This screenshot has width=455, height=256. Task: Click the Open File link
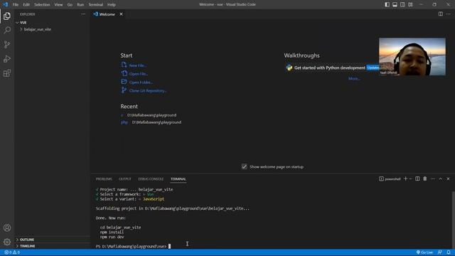tap(139, 74)
